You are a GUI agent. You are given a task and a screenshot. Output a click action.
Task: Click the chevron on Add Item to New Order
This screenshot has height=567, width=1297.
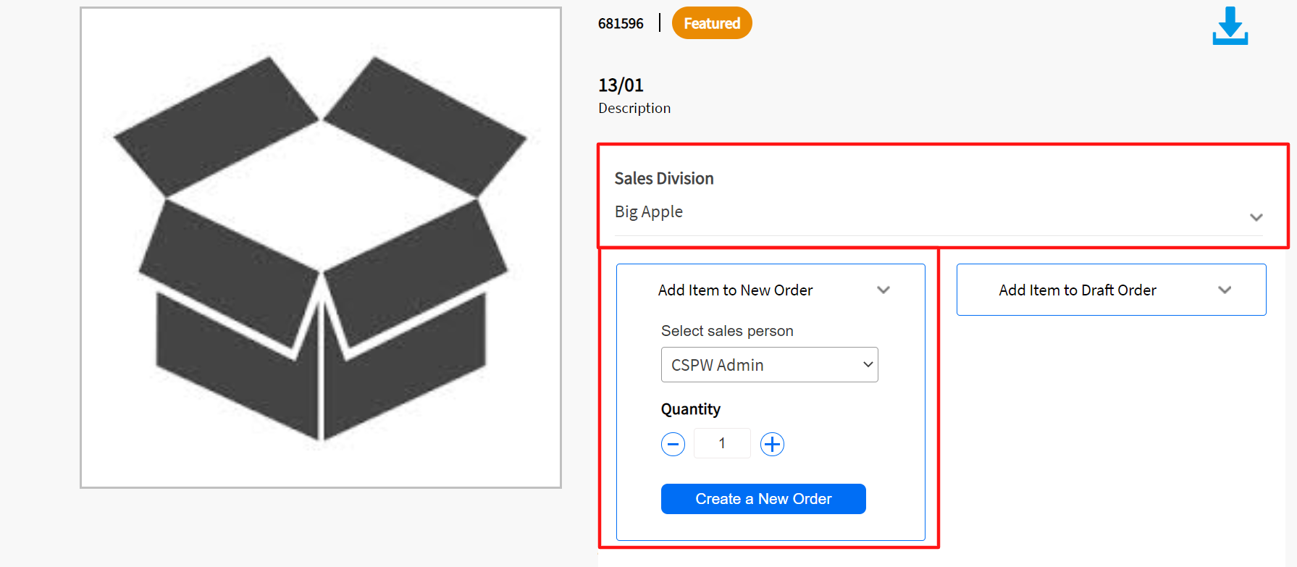coord(883,290)
